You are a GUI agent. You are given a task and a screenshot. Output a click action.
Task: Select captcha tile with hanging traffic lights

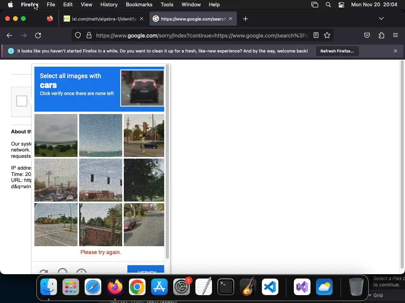(x=100, y=180)
